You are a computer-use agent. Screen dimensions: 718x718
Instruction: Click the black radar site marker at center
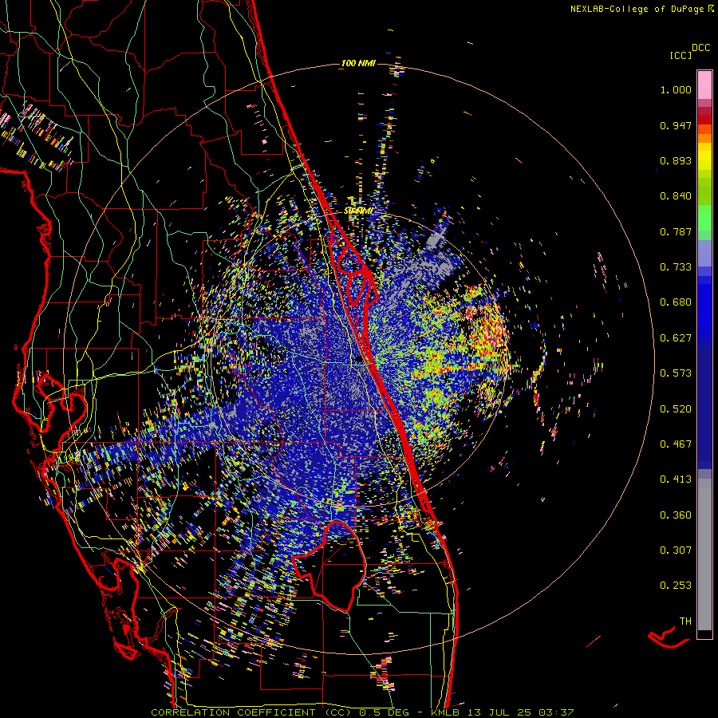pyautogui.click(x=358, y=359)
